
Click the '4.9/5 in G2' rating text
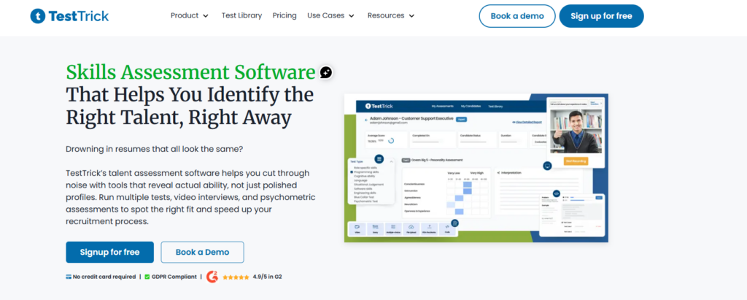(267, 277)
